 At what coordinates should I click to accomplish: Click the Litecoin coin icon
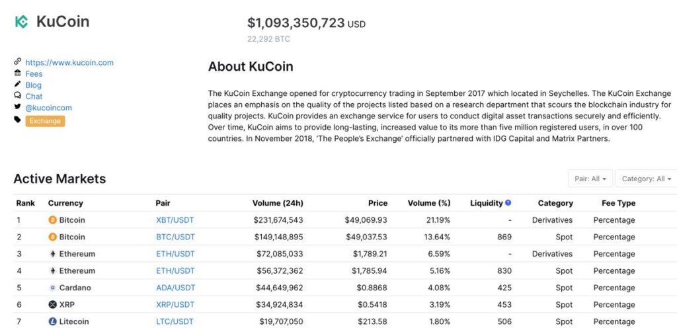[x=53, y=321]
